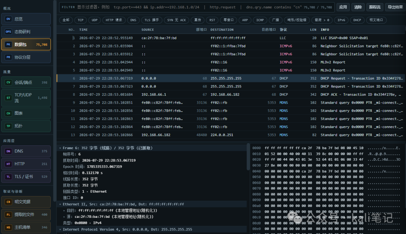Screen dimensions: 406x234
Task: Enable the 广播 filter chip
Action: point(276,20)
